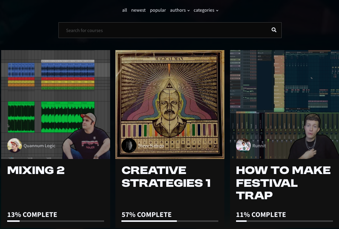Visit author Runnit's name link
Screen dimensions: 339x229
click(259, 146)
